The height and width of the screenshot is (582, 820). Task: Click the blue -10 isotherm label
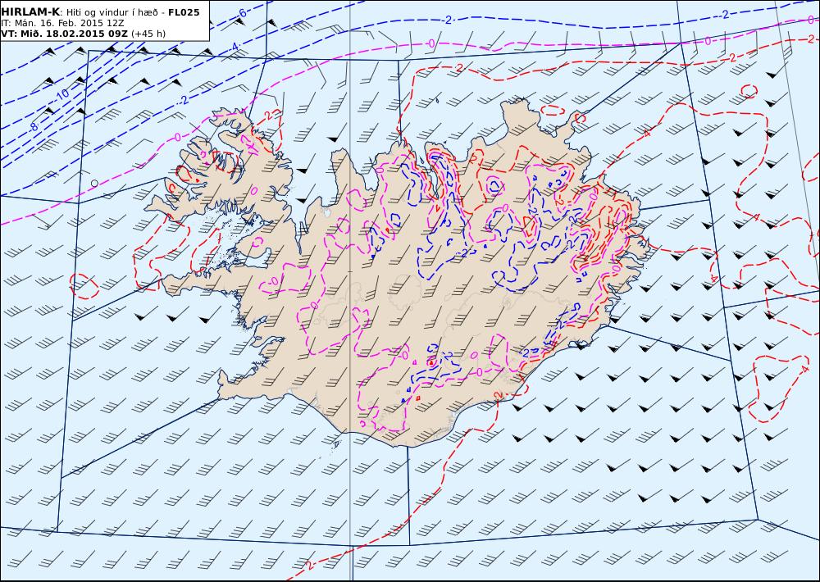61,94
